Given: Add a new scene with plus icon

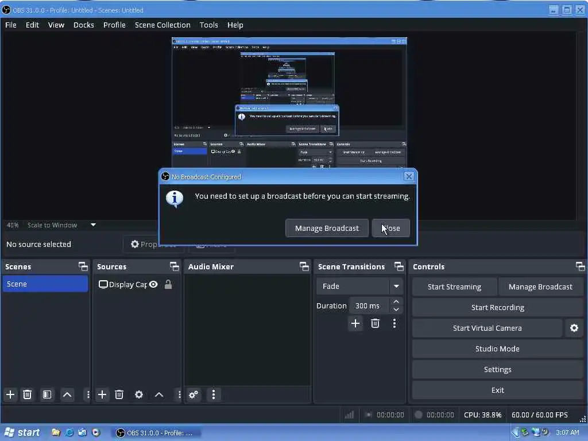Looking at the screenshot, I should click(10, 394).
